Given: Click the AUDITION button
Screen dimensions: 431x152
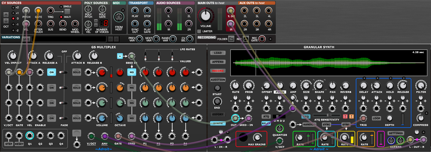Looking at the screenshot, I should [218, 80].
